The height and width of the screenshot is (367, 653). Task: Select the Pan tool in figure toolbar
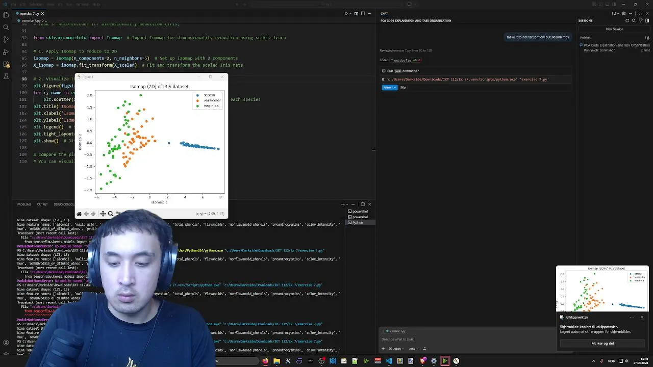[103, 214]
